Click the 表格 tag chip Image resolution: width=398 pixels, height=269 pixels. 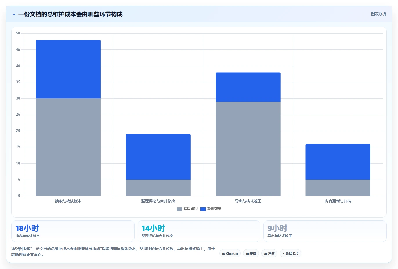pos(251,253)
